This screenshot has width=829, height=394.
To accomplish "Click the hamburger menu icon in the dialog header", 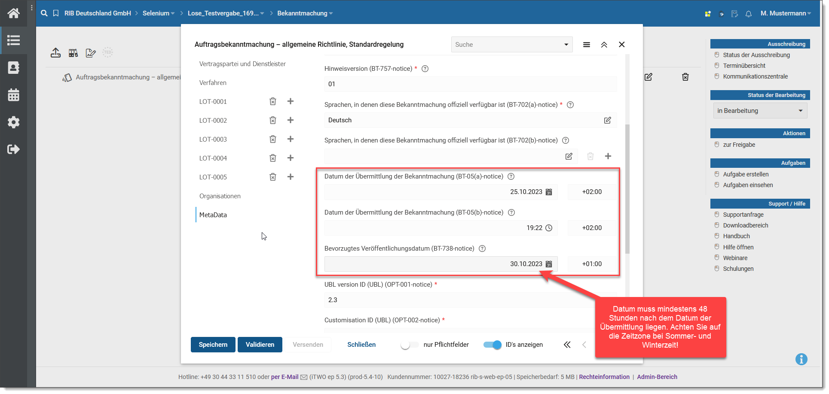I will 587,45.
